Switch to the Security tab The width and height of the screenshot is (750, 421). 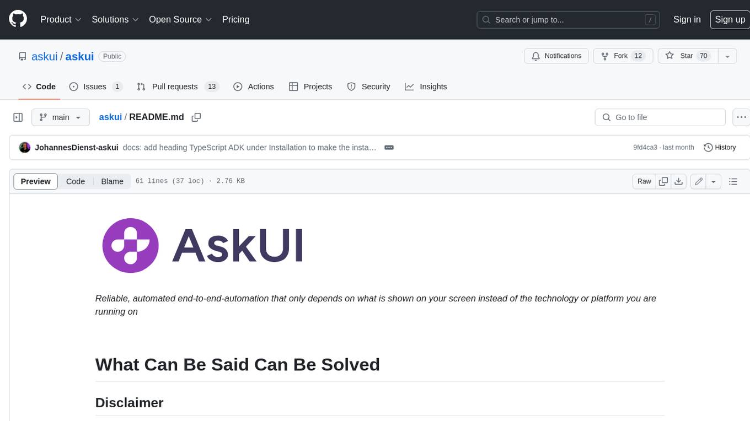[368, 87]
